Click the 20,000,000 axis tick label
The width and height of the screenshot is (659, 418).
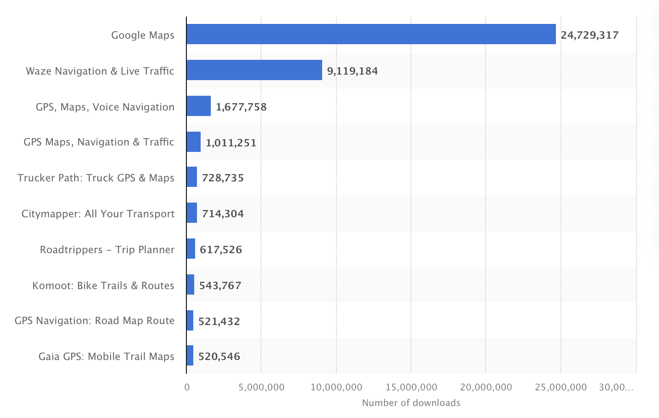click(x=486, y=387)
